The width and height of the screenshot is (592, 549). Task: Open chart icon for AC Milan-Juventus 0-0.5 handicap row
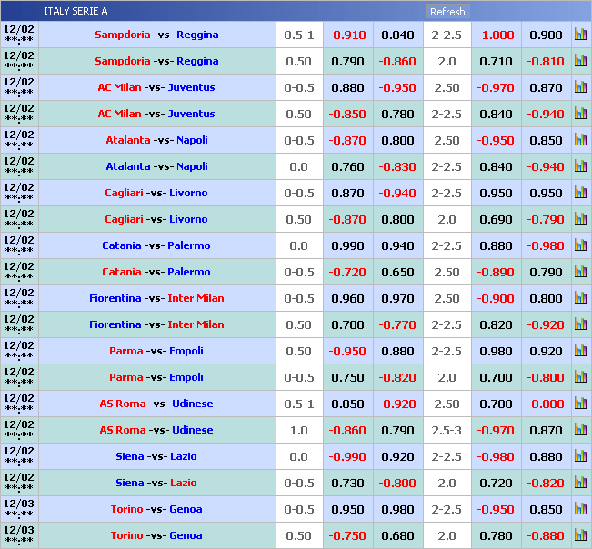pyautogui.click(x=580, y=87)
